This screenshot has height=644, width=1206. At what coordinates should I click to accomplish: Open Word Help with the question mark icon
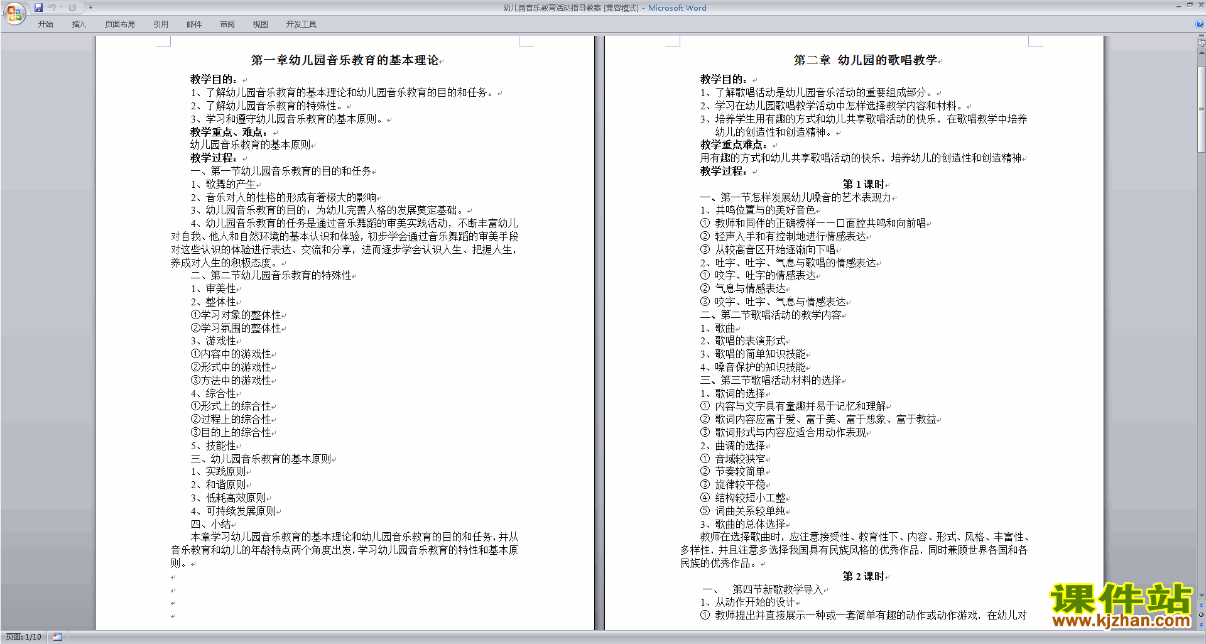1200,24
